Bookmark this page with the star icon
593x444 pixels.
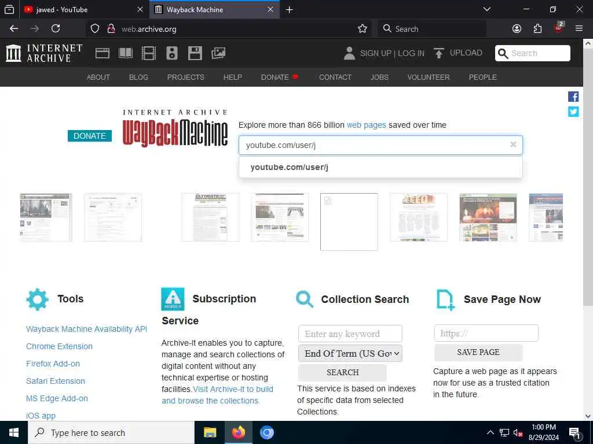click(x=363, y=29)
